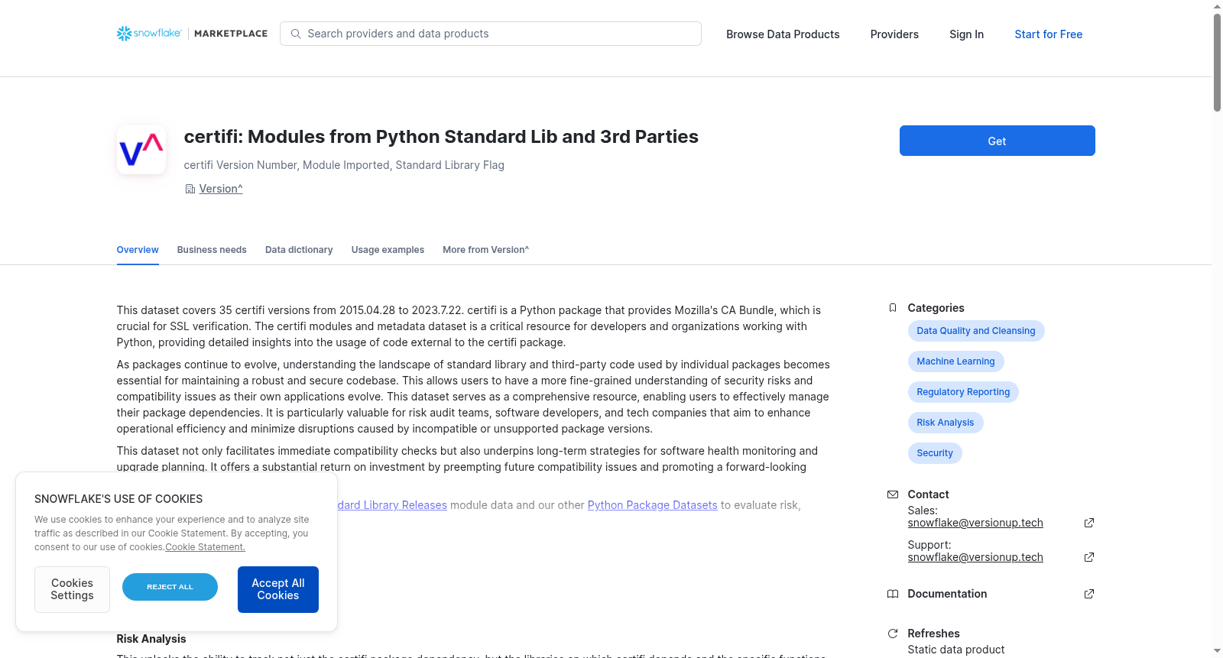Screen dimensions: 1223x658
Task: Select Machine Learning category tag
Action: click(x=955, y=361)
